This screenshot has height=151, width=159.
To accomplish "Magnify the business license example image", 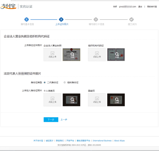I will coord(71,55).
